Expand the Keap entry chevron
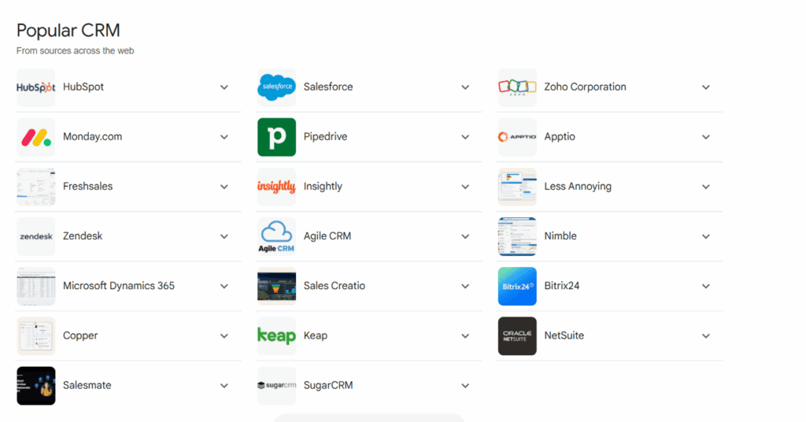The height and width of the screenshot is (422, 806). (465, 336)
